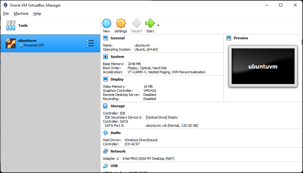Collapse the General section header
The width and height of the screenshot is (303, 173).
tap(117, 38)
